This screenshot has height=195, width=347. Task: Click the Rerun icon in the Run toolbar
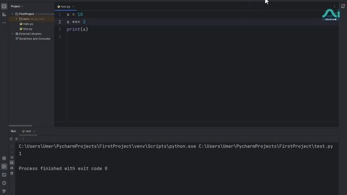pos(11,139)
